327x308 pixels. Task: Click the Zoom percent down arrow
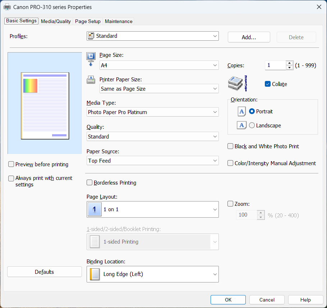click(261, 217)
